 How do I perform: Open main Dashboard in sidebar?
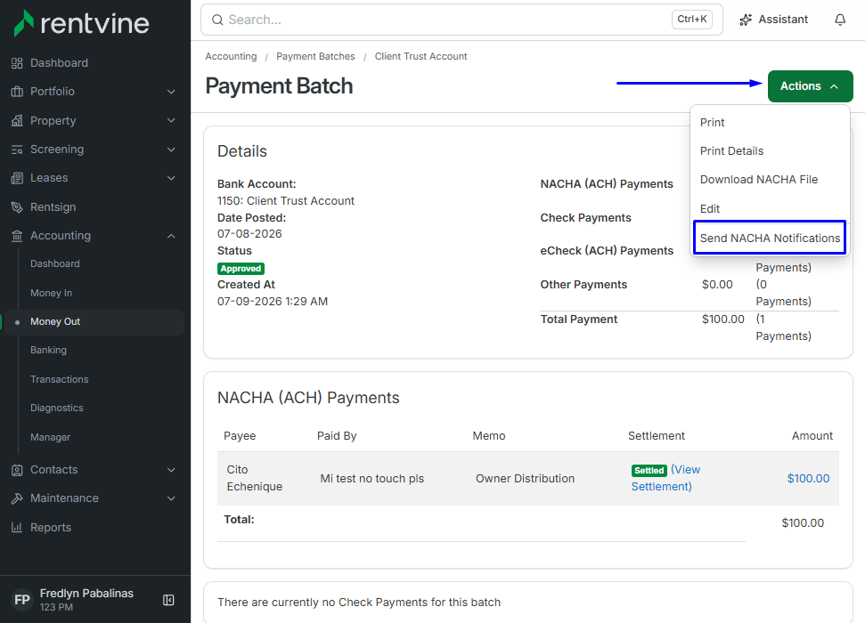[x=59, y=63]
